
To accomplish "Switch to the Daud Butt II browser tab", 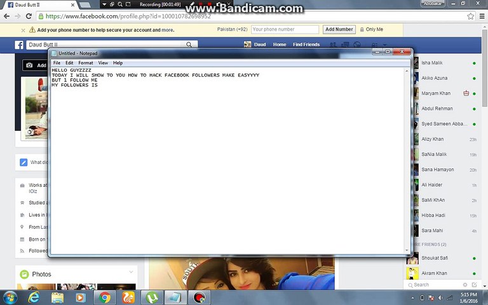I will (39, 5).
